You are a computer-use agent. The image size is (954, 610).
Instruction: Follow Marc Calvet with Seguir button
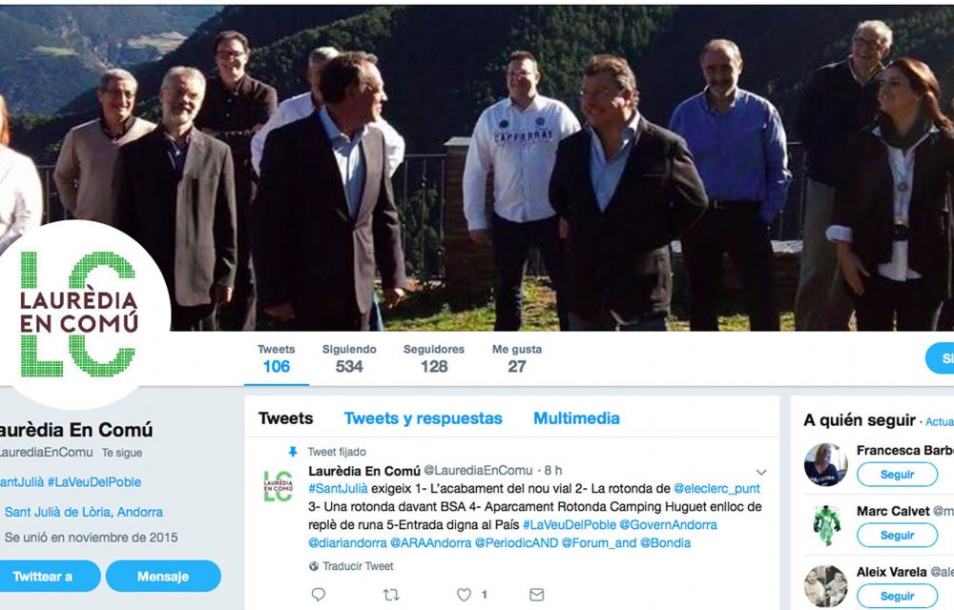click(897, 536)
